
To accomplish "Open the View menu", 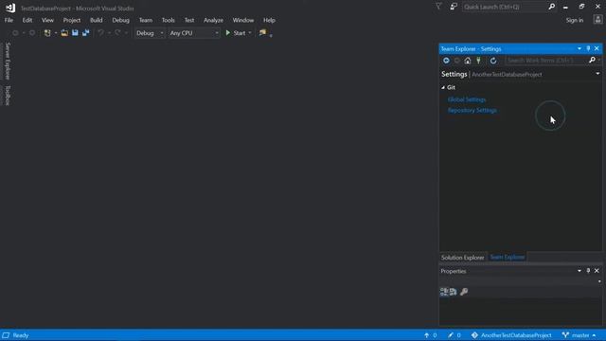I will coord(47,20).
